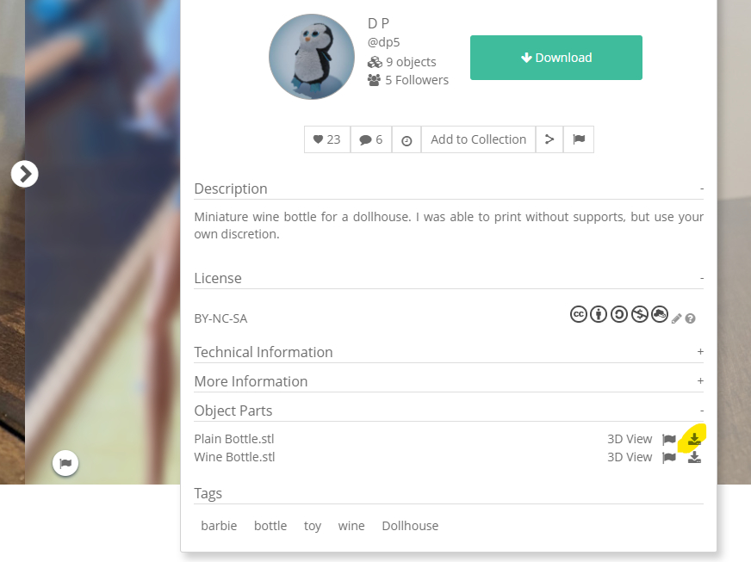Like the object with heart button
This screenshot has height=562, width=751.
pos(327,139)
